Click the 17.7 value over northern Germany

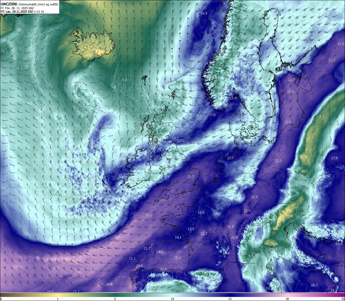pyautogui.click(x=230, y=158)
